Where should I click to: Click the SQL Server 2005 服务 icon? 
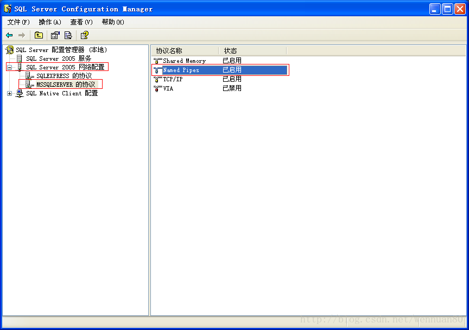[20, 59]
